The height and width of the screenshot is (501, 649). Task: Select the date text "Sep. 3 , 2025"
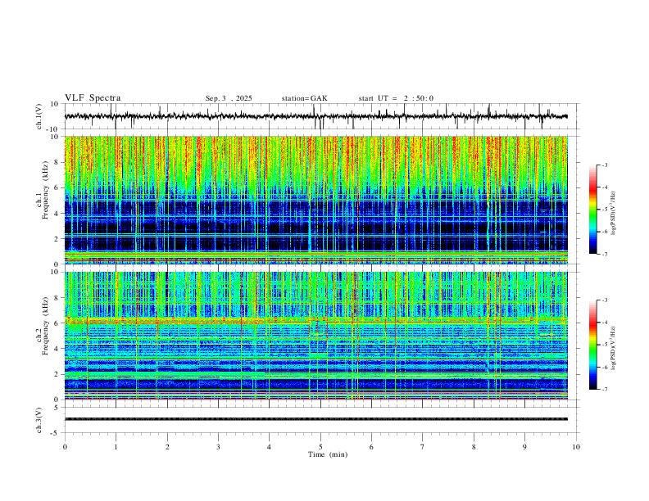tap(229, 98)
